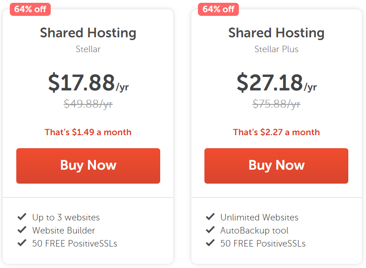The image size is (366, 268).
Task: Click checkmark beside Website Builder
Action: click(22, 230)
